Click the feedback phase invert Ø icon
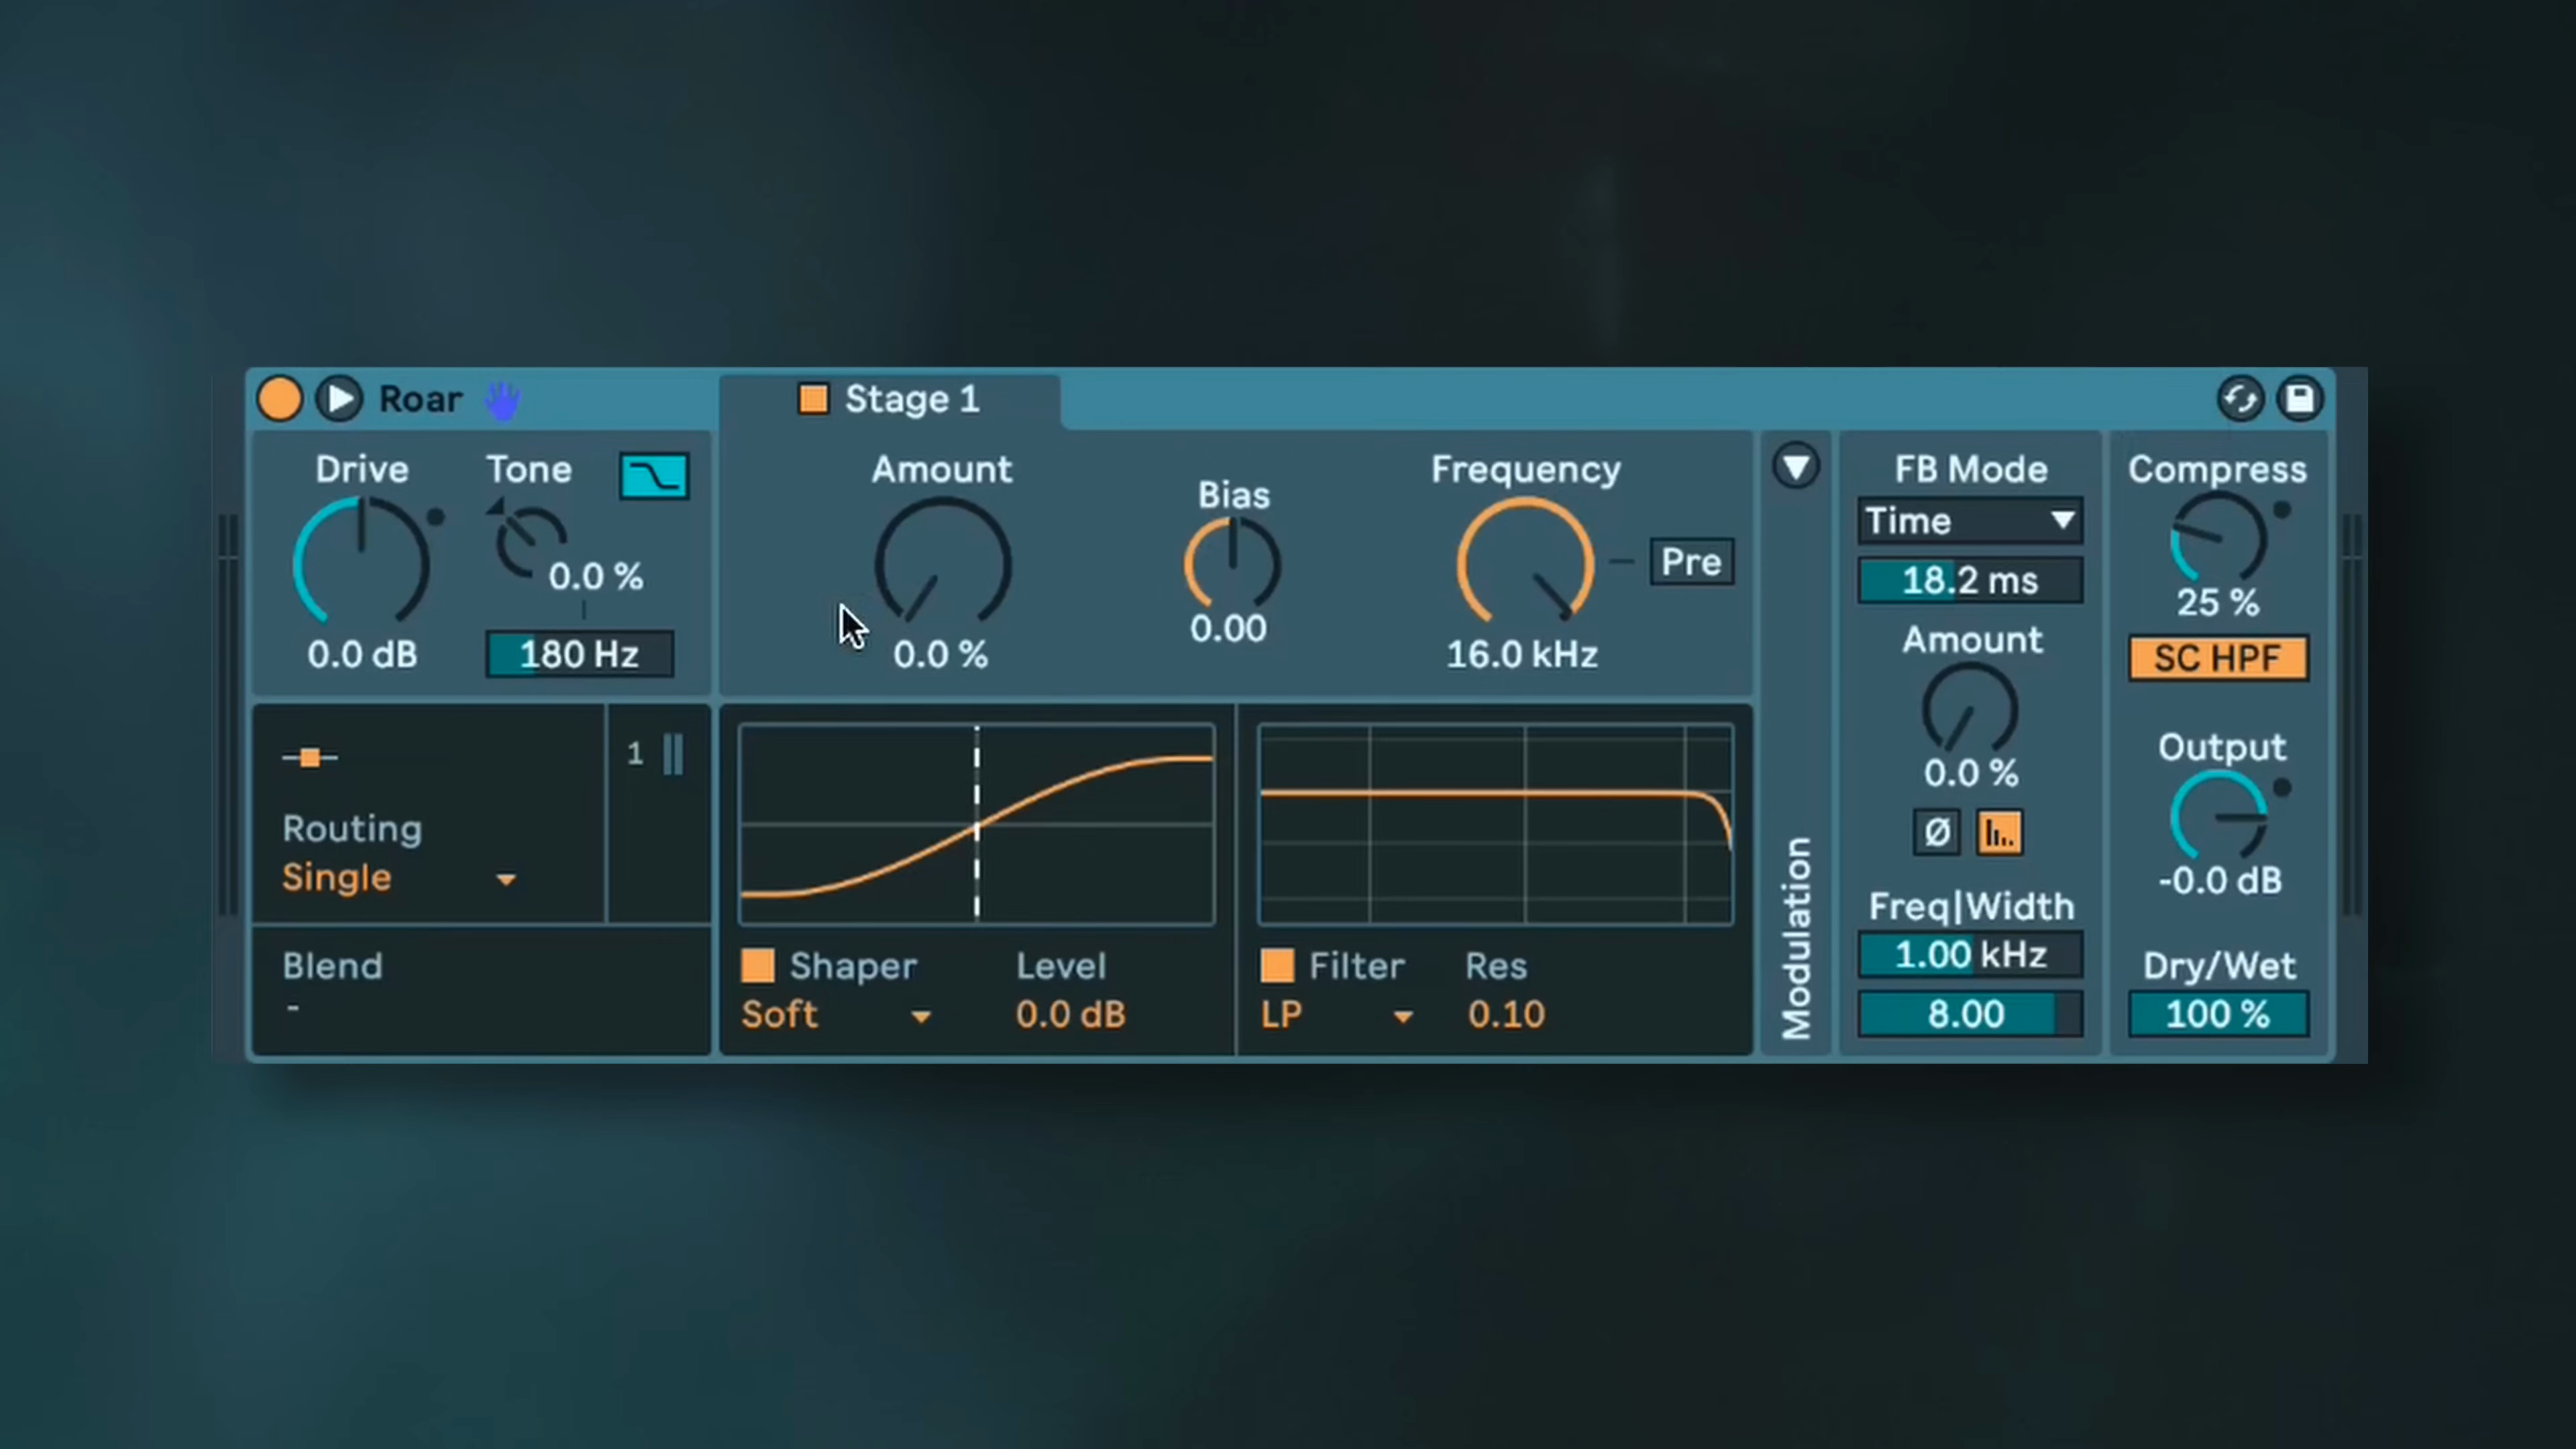 click(x=1937, y=832)
